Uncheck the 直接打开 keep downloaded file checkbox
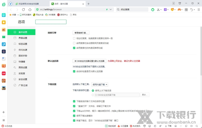 click(74, 106)
